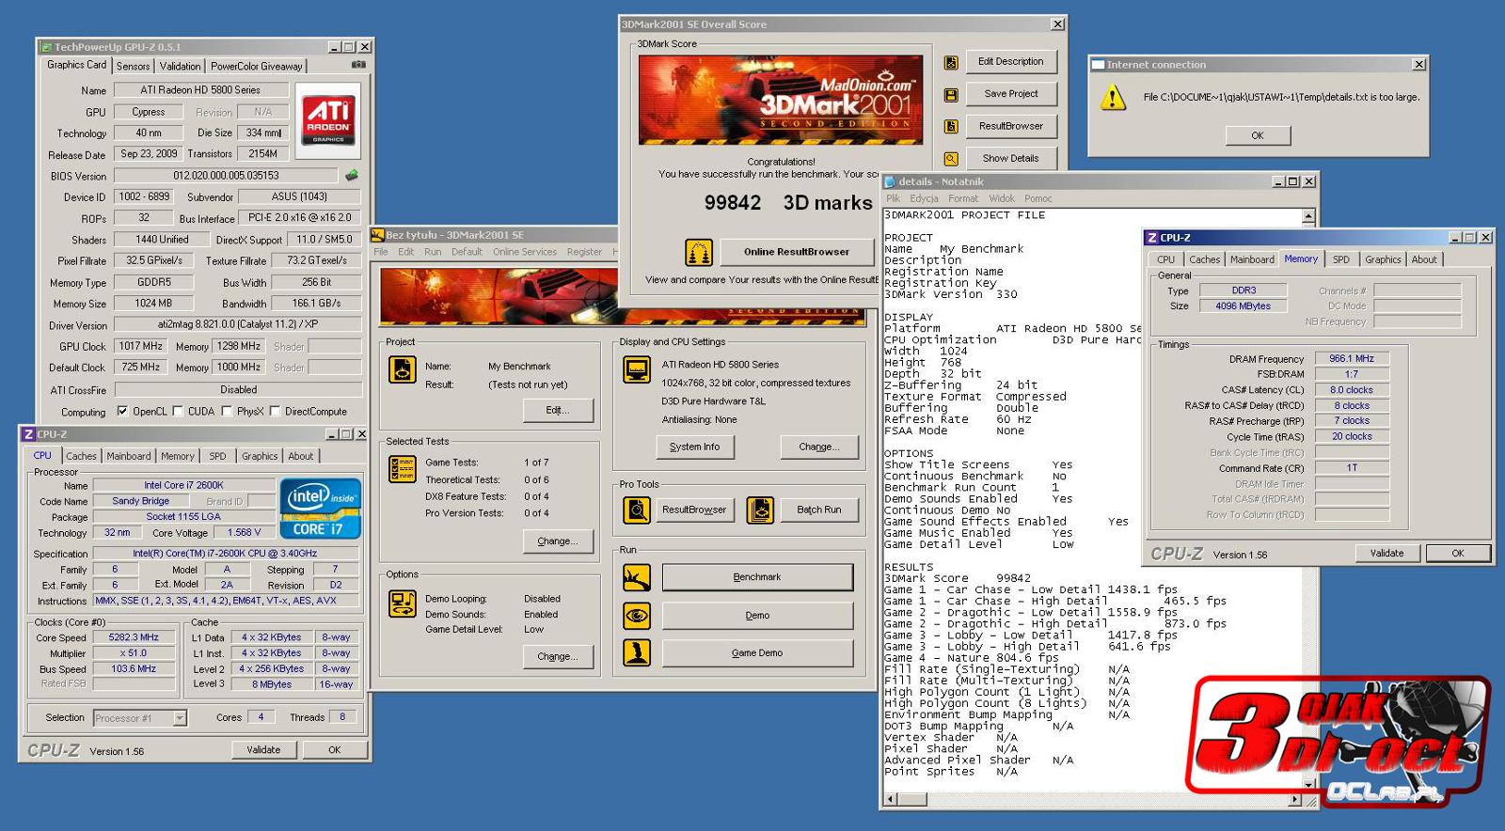
Task: Click the Save Project floppy icon
Action: 951,95
